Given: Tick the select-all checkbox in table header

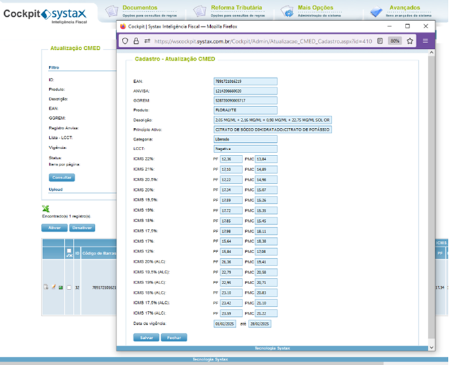Looking at the screenshot, I should click(x=69, y=251).
